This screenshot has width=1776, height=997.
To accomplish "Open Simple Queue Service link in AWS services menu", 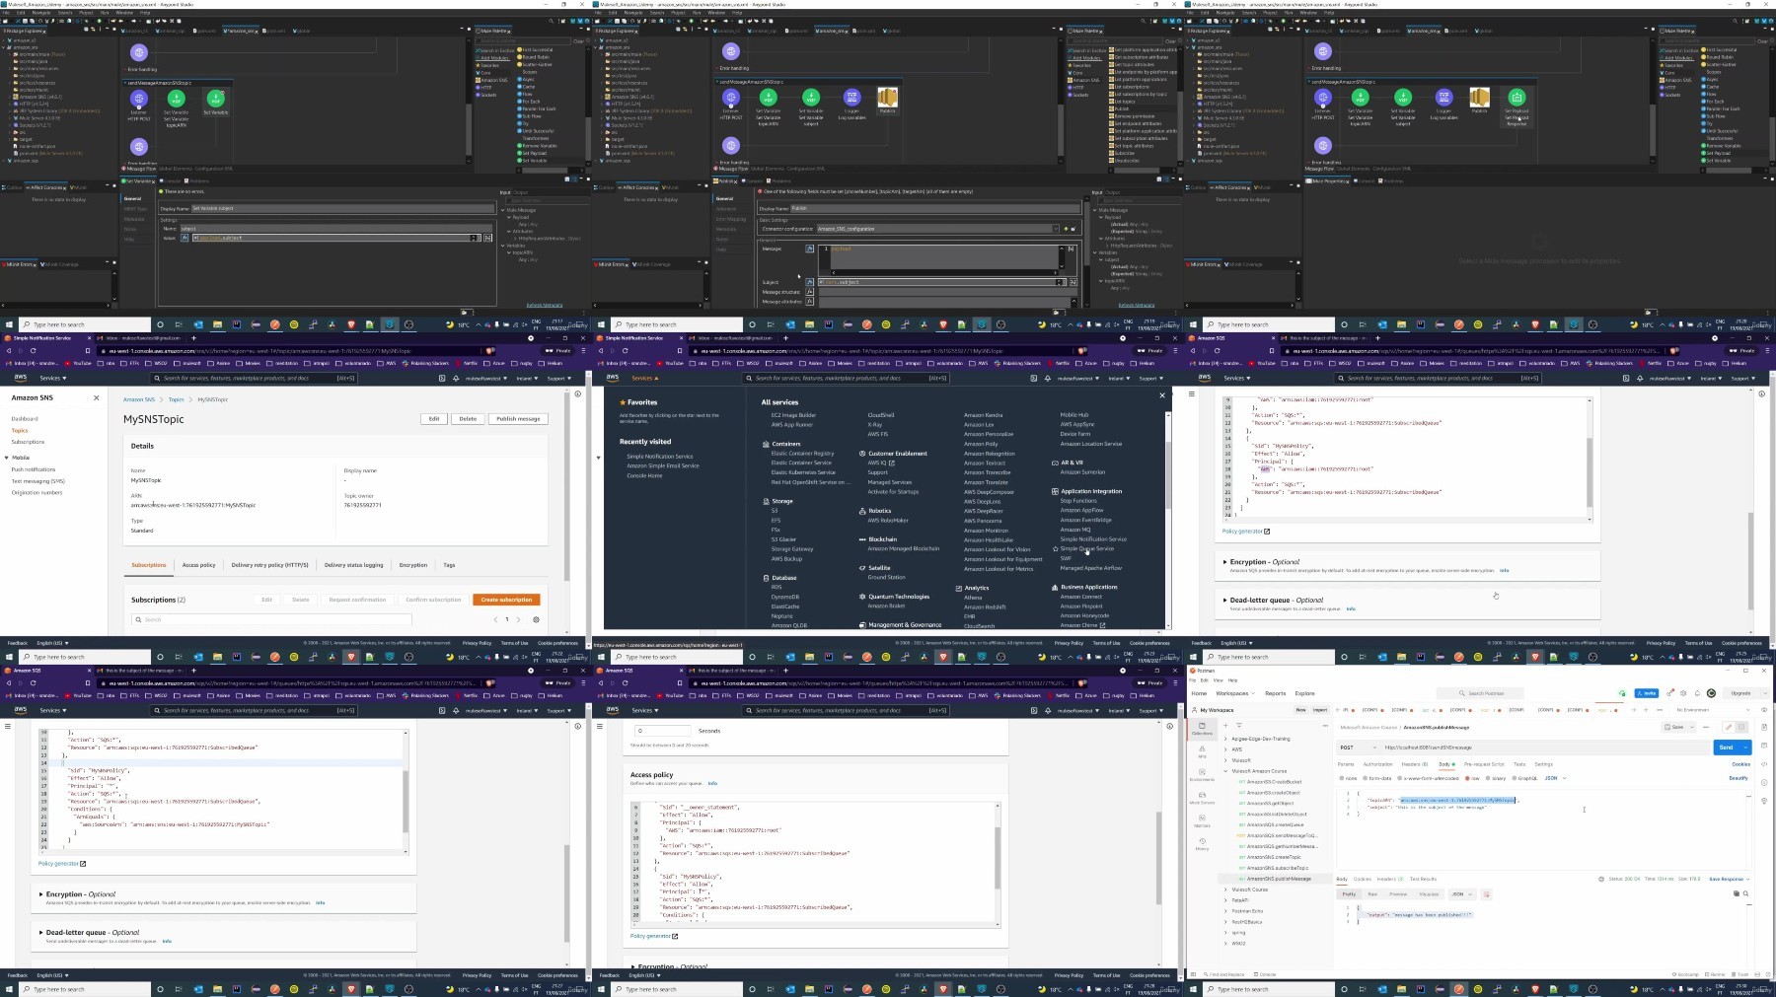I will click(x=1087, y=548).
